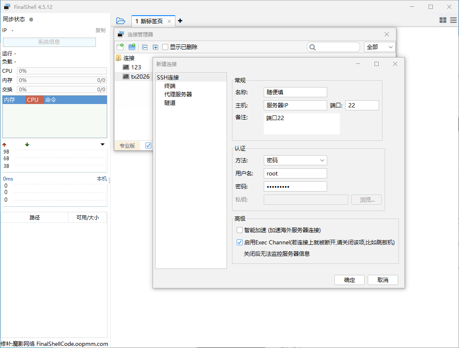Image resolution: width=459 pixels, height=348 pixels.
Task: Click the disabled 浏览... button
Action: (366, 200)
